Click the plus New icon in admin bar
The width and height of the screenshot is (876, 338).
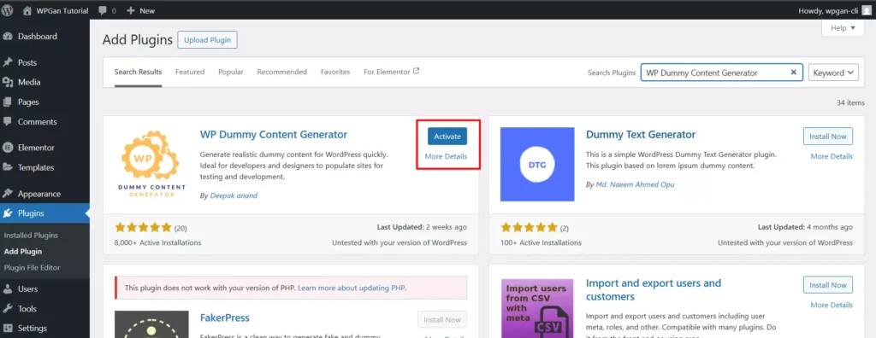tap(131, 10)
